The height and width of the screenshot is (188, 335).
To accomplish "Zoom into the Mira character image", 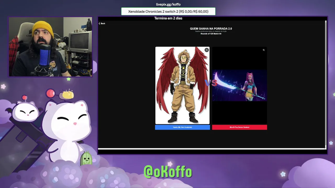I will (264, 50).
